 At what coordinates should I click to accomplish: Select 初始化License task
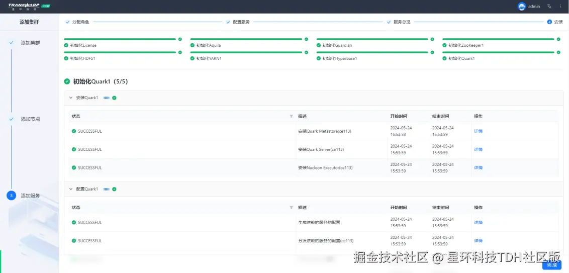83,45
